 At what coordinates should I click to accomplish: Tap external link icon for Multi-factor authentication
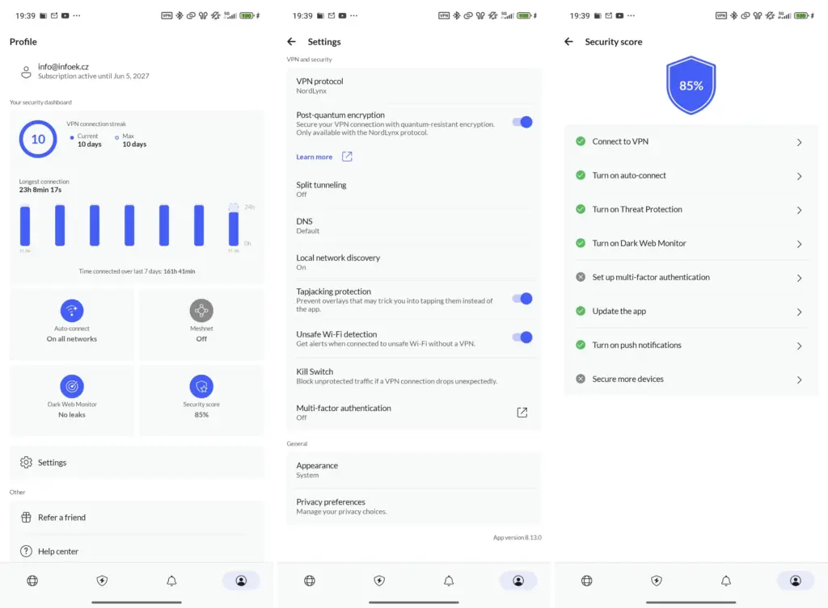pos(522,413)
